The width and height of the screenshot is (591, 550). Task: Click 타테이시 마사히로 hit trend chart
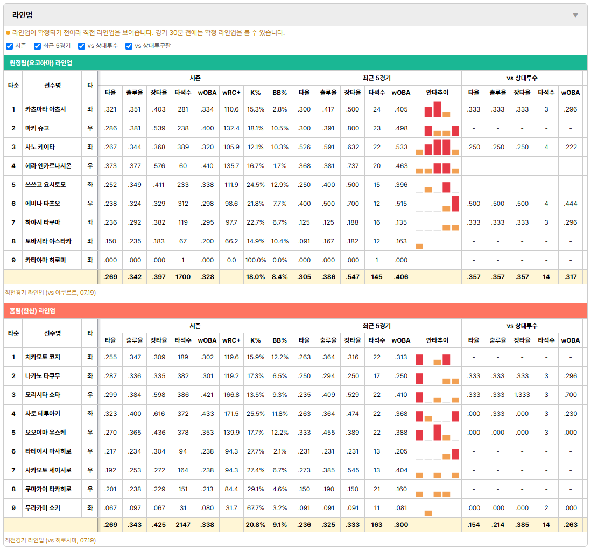(x=437, y=452)
